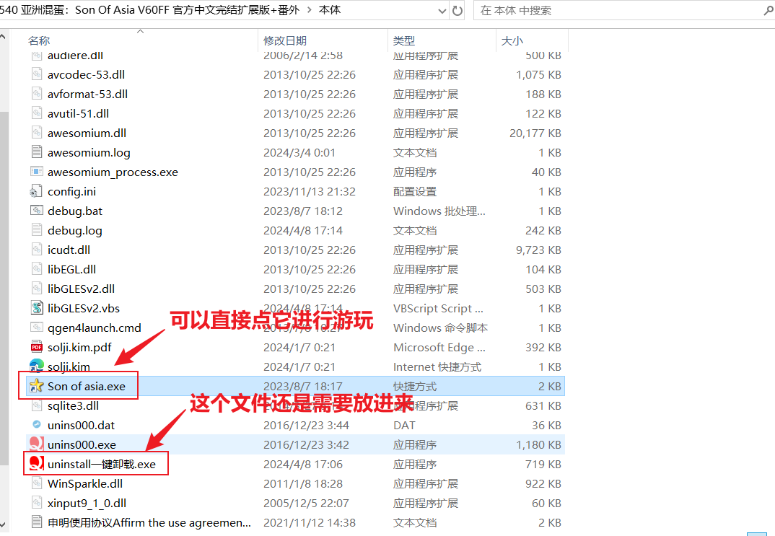Click the 本体 breadcrumb folder
This screenshot has height=536, width=775.
coord(330,10)
